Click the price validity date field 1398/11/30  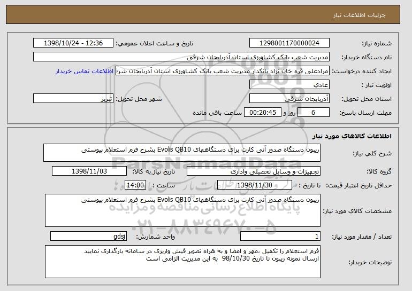pyautogui.click(x=255, y=185)
